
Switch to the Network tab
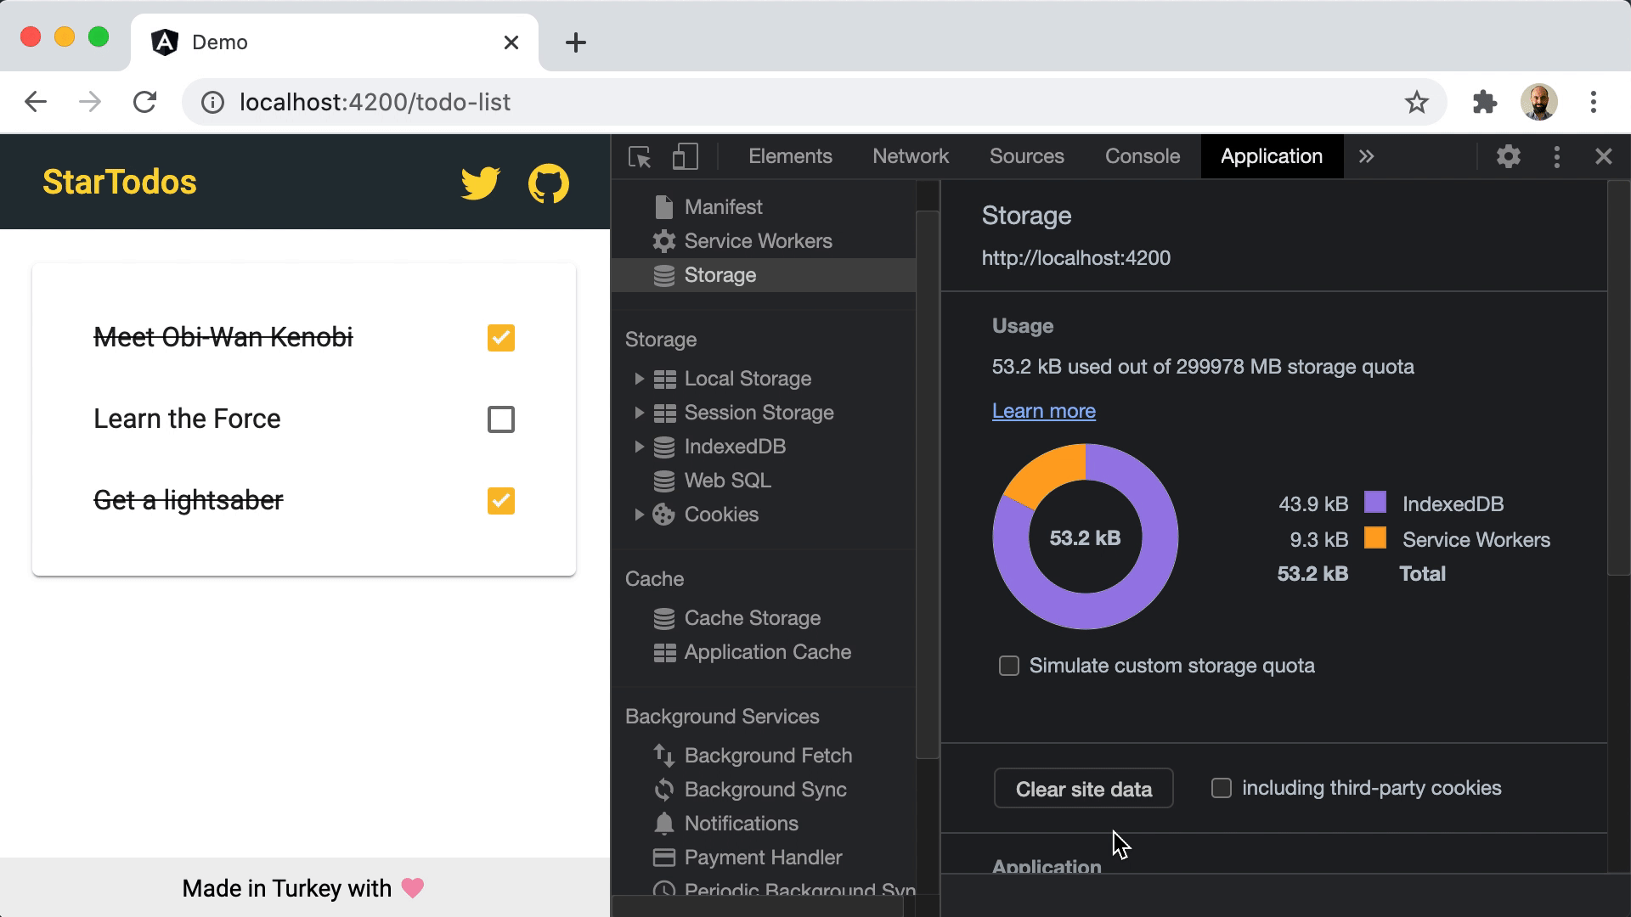tap(910, 157)
